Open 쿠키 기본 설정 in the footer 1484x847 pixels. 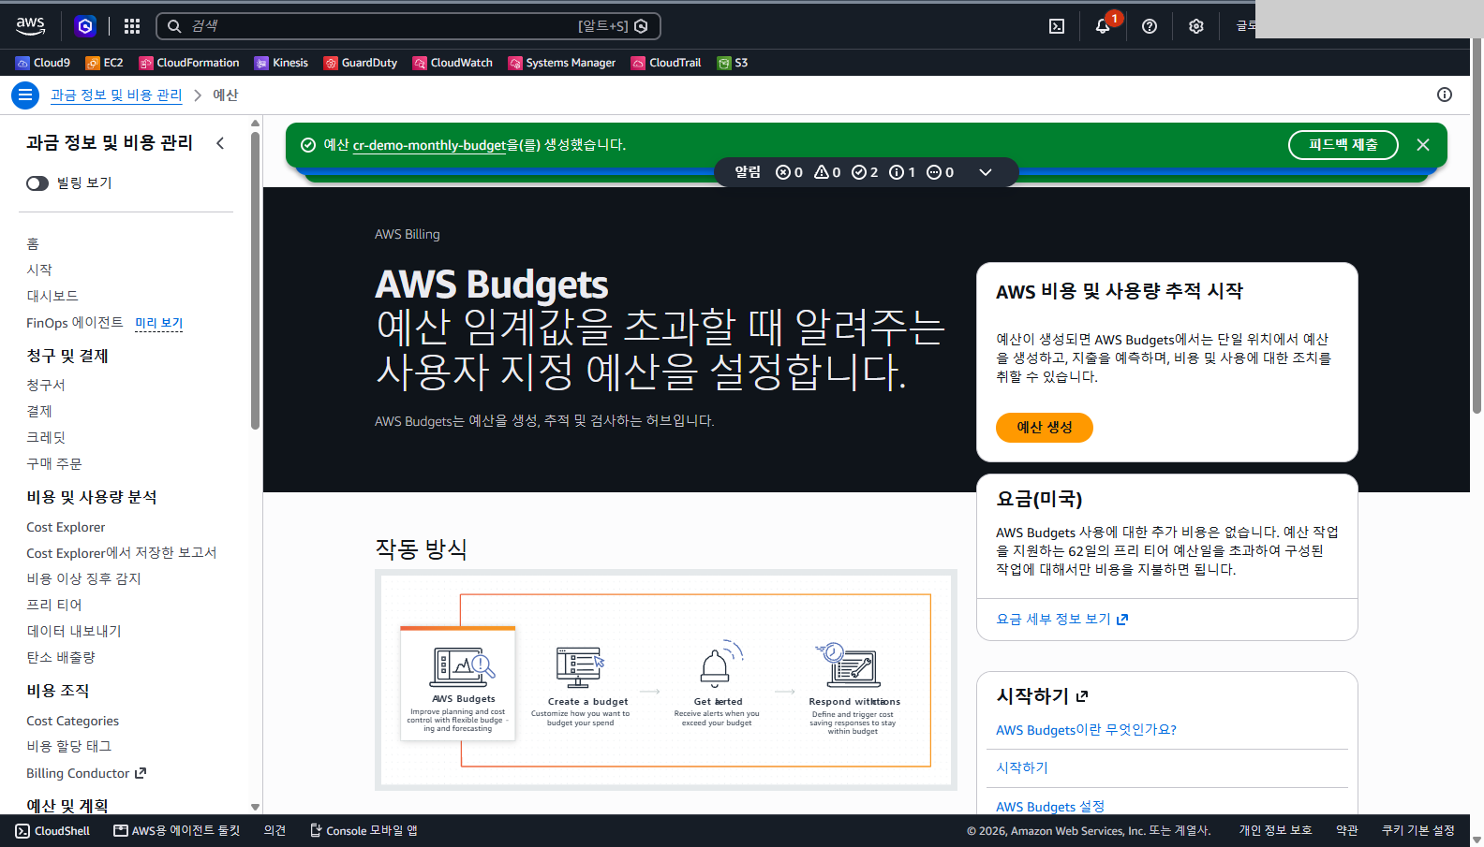pyautogui.click(x=1418, y=831)
